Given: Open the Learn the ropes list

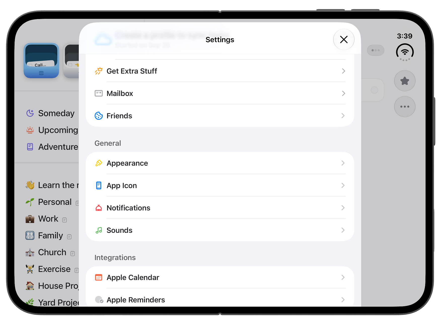Looking at the screenshot, I should (x=52, y=185).
